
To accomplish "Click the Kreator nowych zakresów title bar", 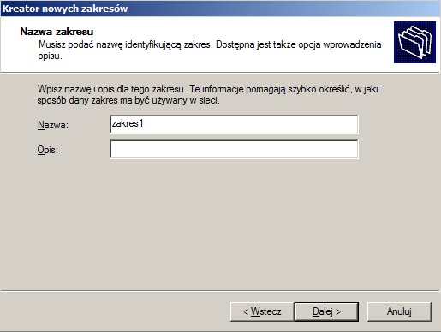I will [220, 9].
